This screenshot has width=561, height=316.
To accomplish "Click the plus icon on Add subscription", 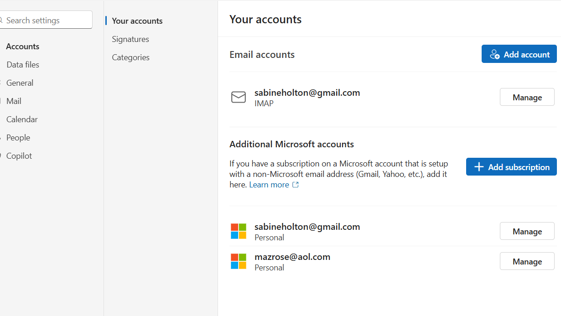I will point(479,167).
